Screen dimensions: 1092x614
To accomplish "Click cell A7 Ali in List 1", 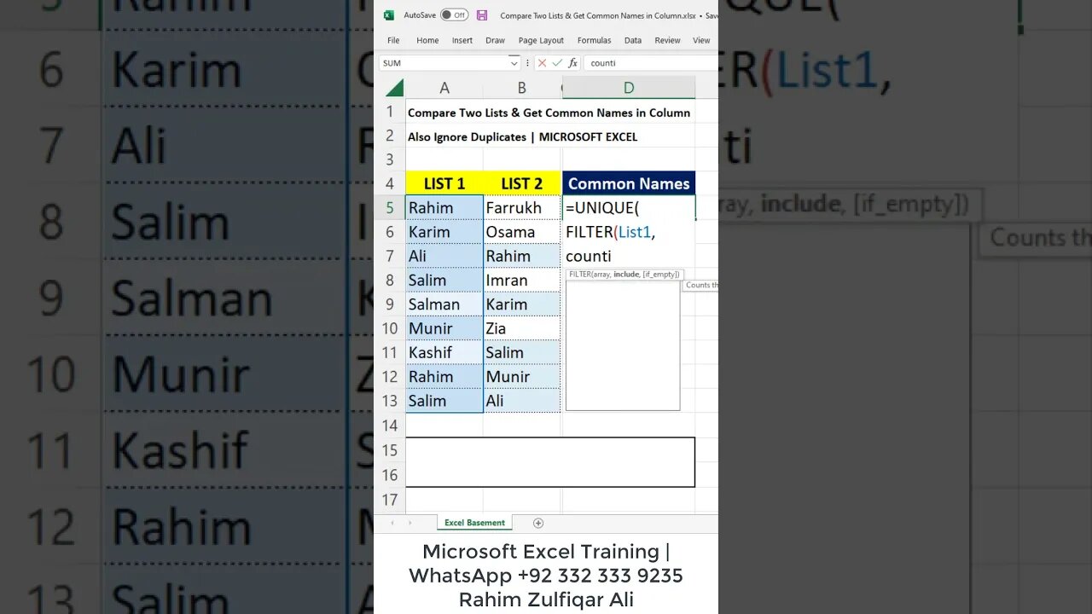I will (444, 256).
